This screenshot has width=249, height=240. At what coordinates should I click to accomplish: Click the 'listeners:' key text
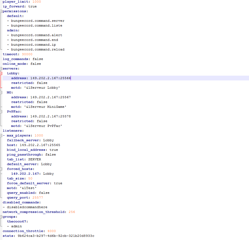(13, 131)
